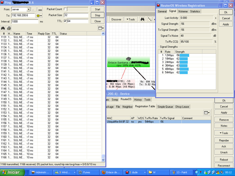This screenshot has height=176, width=235.
Task: Open the Tools dropdown in map toolbar
Action: pyautogui.click(x=130, y=19)
